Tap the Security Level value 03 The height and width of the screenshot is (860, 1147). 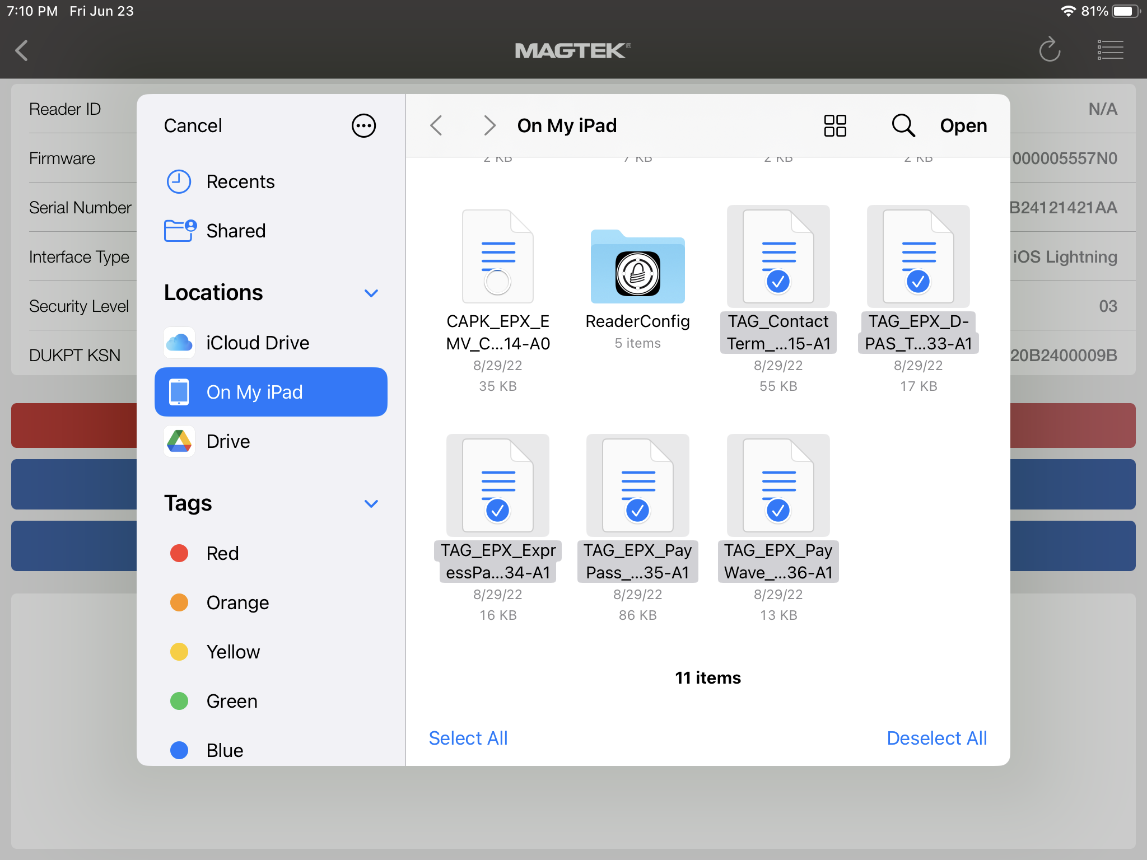(1108, 306)
